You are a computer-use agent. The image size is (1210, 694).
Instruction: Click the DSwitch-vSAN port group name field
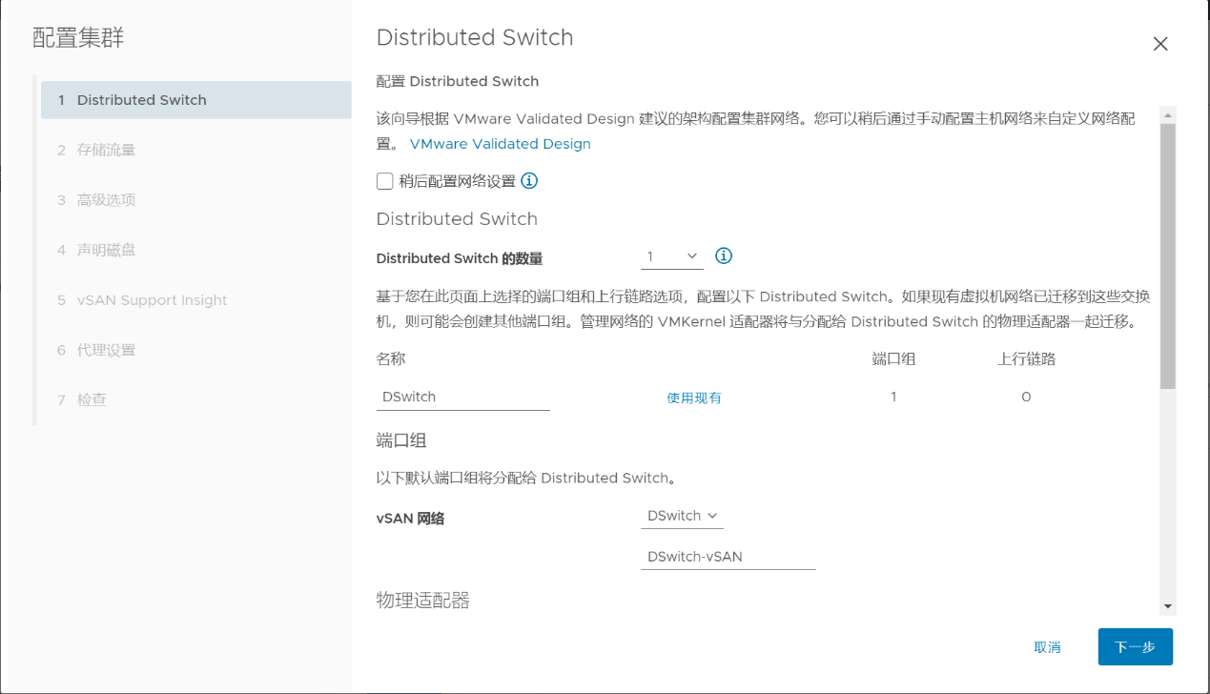tap(728, 557)
